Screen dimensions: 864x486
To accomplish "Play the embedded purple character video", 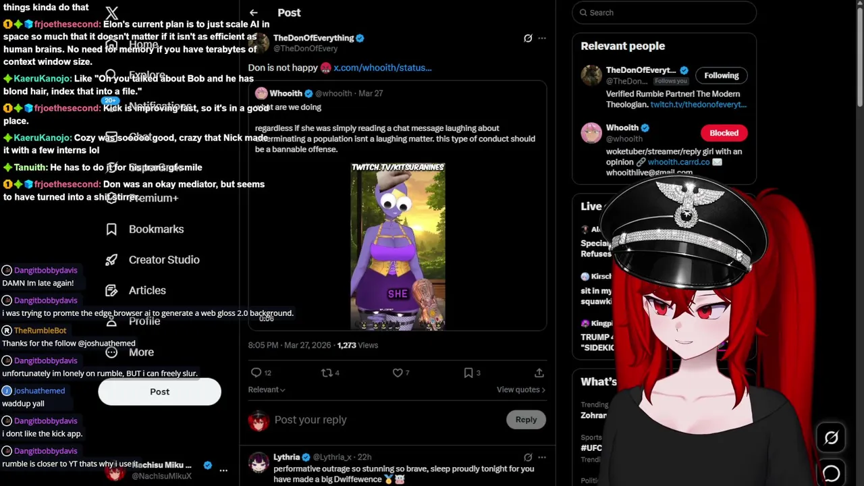I will pyautogui.click(x=398, y=246).
